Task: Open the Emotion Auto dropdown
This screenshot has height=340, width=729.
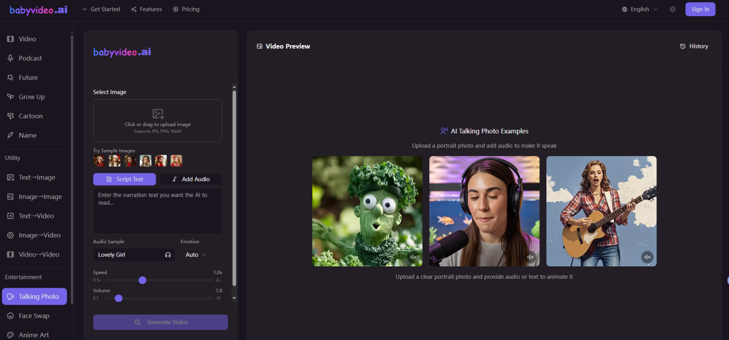Action: [x=196, y=255]
